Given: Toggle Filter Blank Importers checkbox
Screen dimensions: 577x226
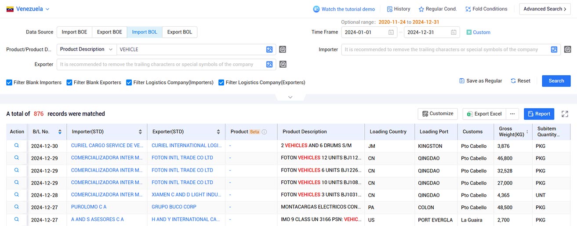Looking at the screenshot, I should [9, 82].
